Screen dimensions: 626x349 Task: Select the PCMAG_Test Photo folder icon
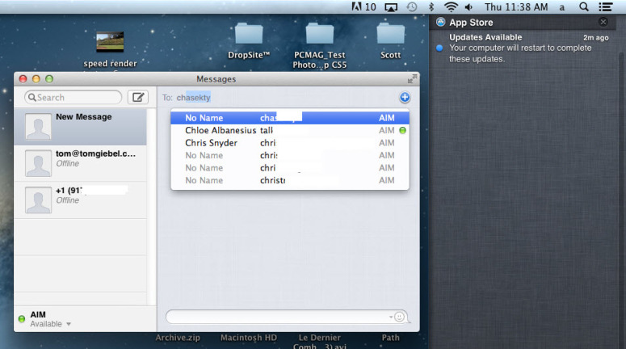(x=319, y=34)
